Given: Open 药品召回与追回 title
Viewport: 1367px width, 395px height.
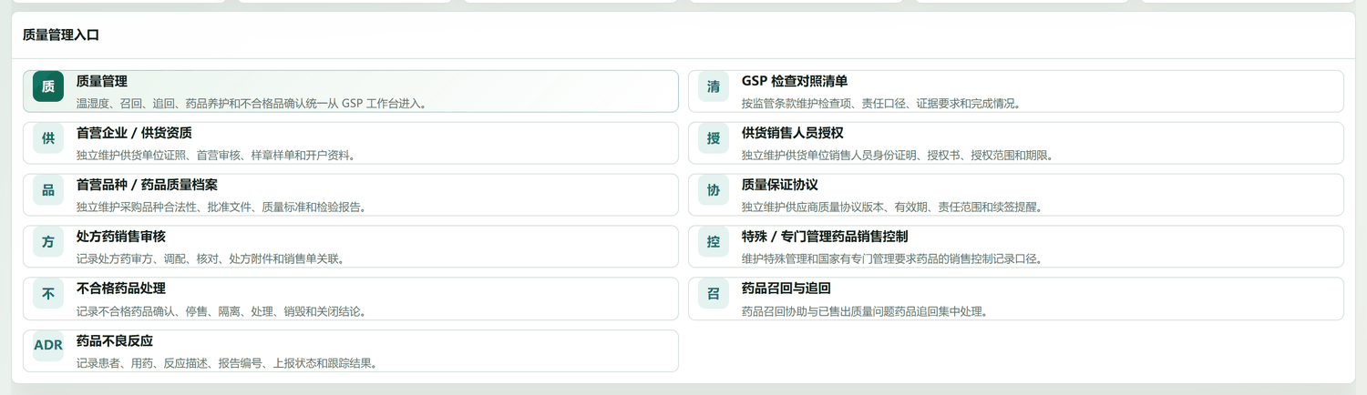Looking at the screenshot, I should click(x=786, y=289).
